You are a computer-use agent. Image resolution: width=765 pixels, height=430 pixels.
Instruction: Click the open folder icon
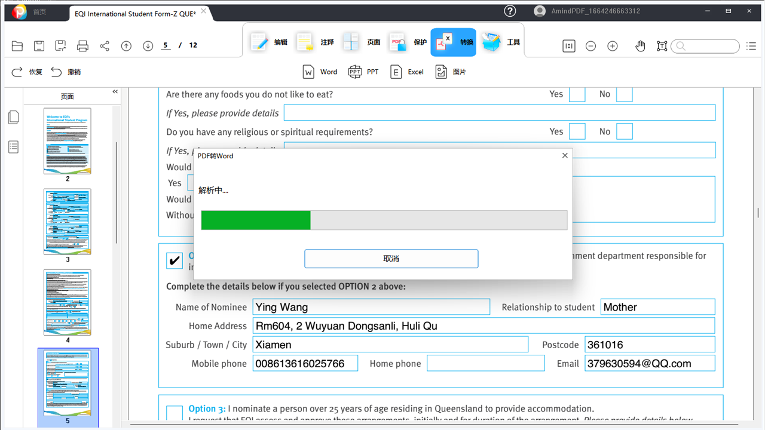click(x=17, y=46)
